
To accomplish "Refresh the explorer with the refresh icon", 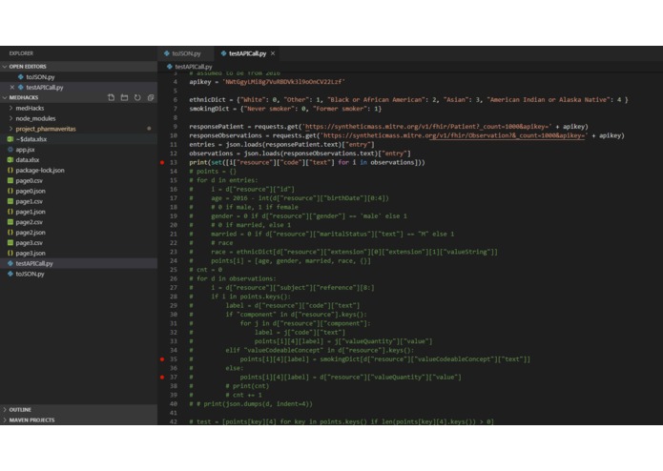I will [137, 97].
